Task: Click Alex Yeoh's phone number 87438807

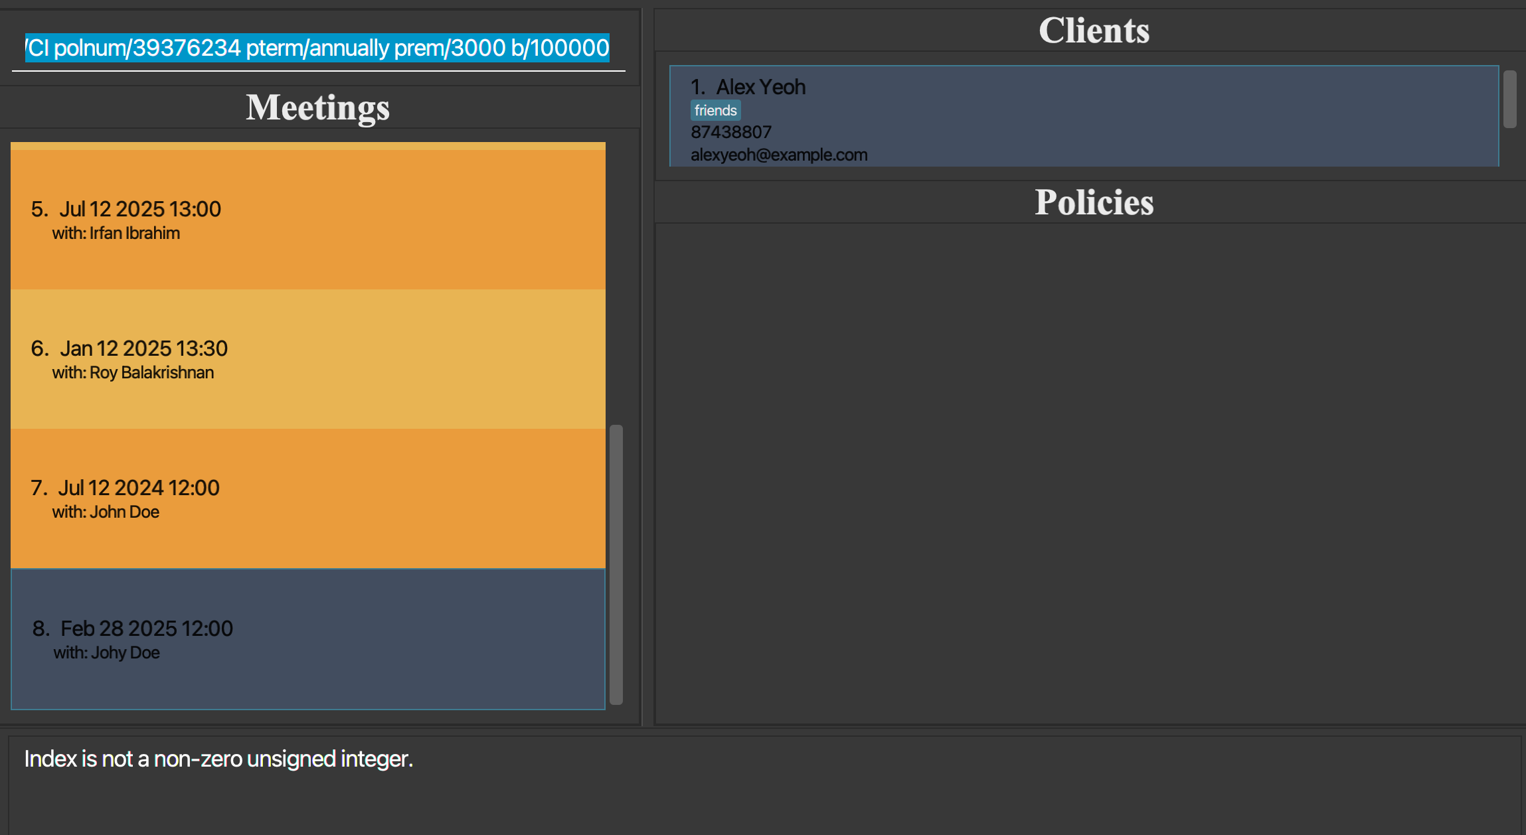Action: 730,132
